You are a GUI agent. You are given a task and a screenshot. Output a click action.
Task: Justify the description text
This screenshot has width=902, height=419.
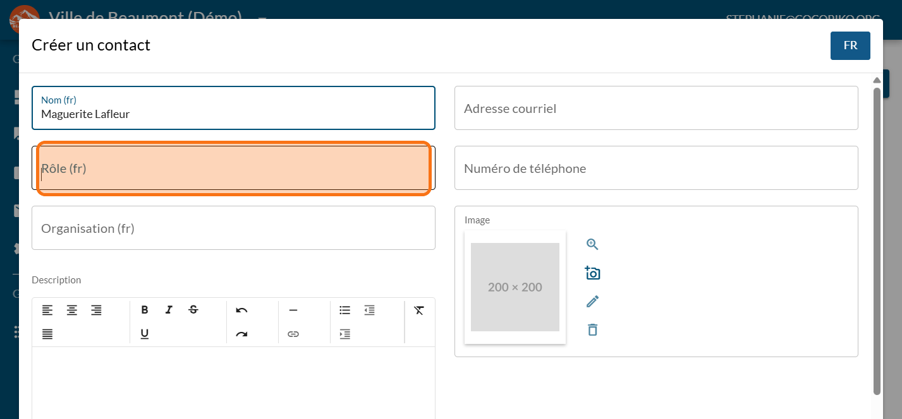[x=47, y=334]
